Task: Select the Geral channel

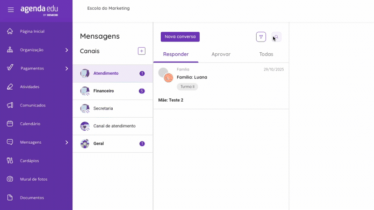Action: pos(113,144)
